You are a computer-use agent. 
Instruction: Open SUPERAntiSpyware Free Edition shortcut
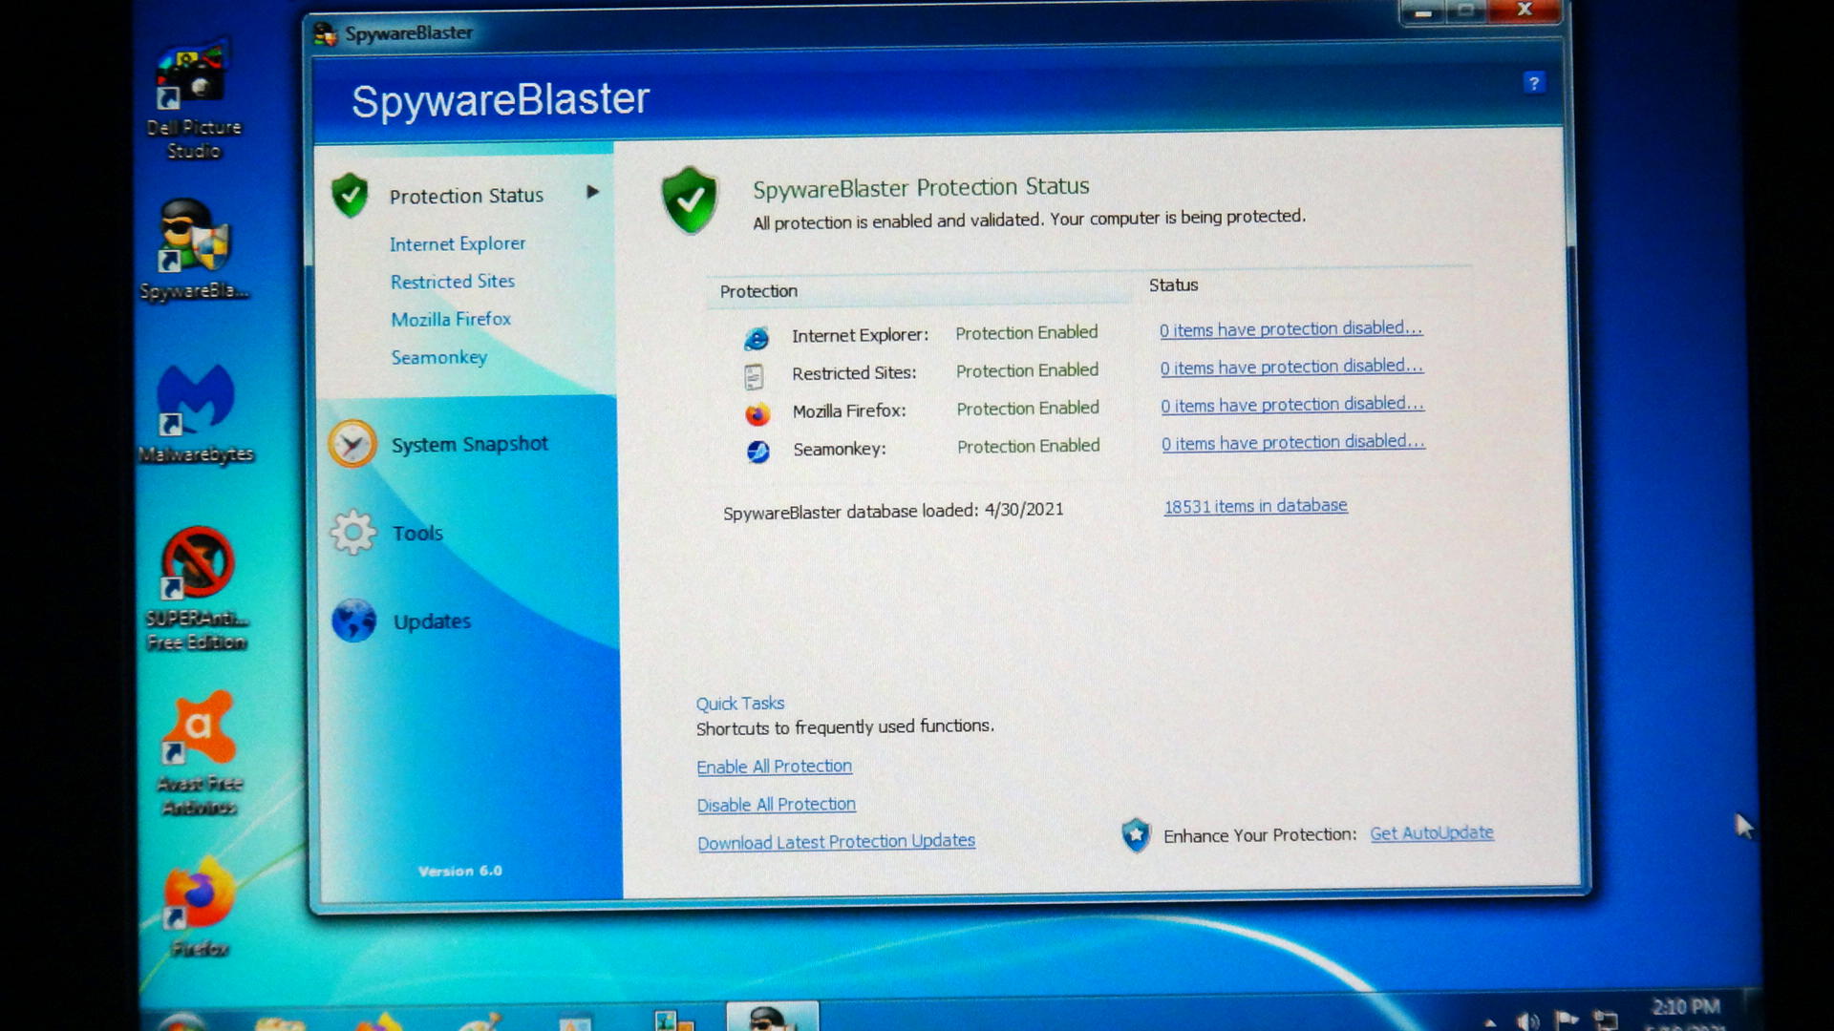(x=197, y=588)
